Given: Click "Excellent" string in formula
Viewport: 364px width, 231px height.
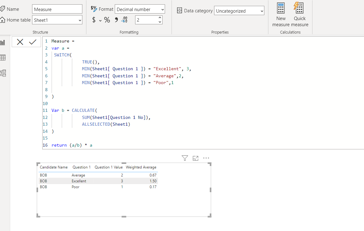Looking at the screenshot, I should pyautogui.click(x=167, y=69).
